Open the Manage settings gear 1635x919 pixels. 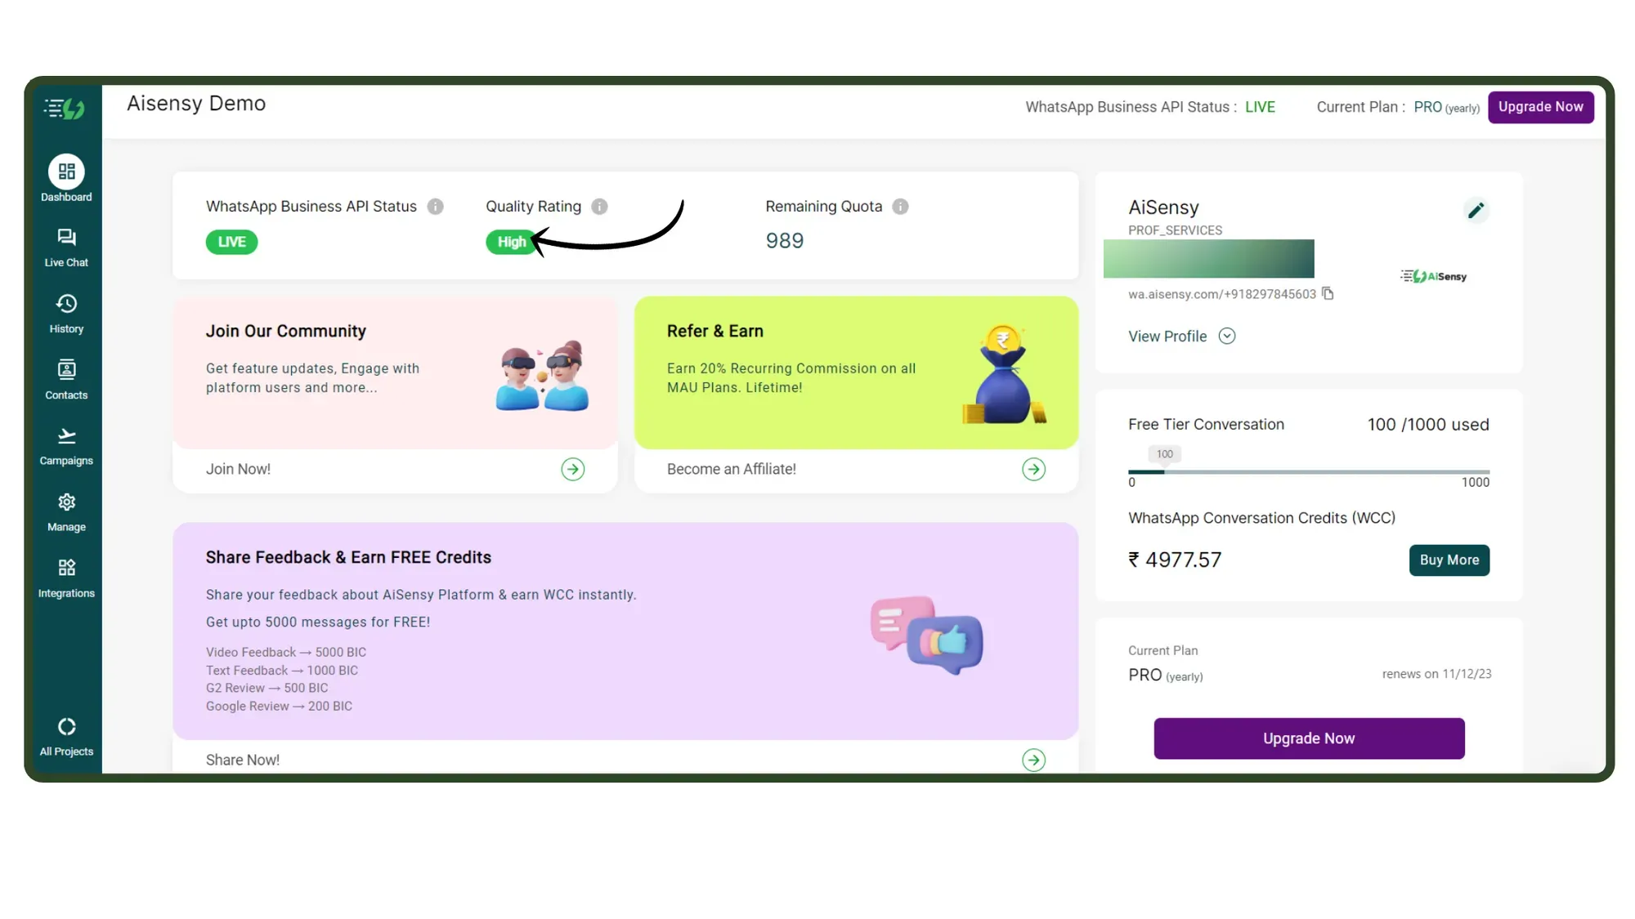(x=66, y=502)
